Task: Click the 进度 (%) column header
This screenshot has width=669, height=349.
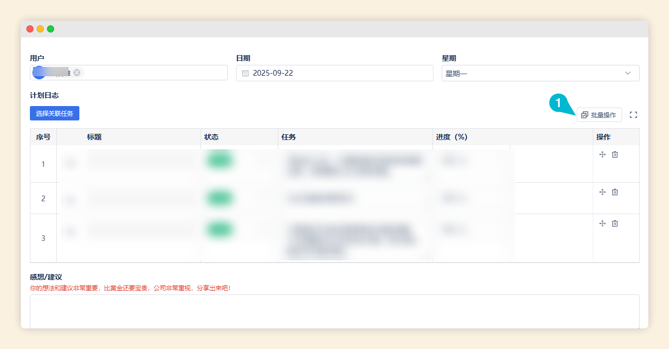Action: (x=451, y=137)
